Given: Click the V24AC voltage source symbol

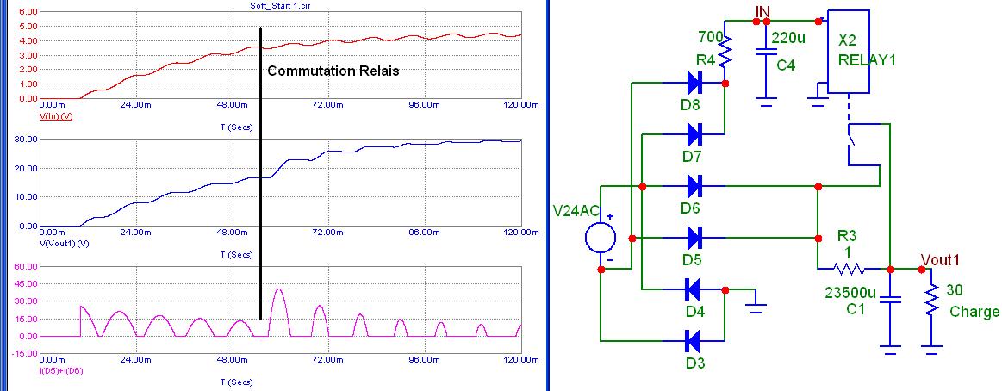Looking at the screenshot, I should (601, 239).
